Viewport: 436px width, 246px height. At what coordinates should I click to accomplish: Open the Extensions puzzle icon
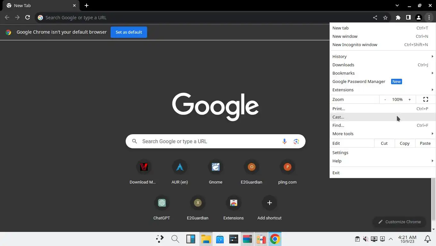[398, 18]
